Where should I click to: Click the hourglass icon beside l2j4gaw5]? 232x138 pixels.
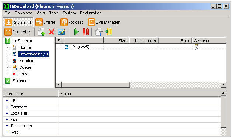(x=67, y=47)
